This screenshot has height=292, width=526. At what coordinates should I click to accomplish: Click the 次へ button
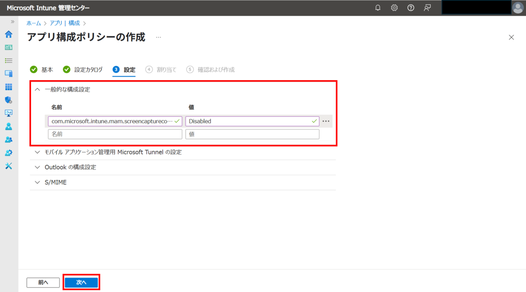tap(82, 283)
